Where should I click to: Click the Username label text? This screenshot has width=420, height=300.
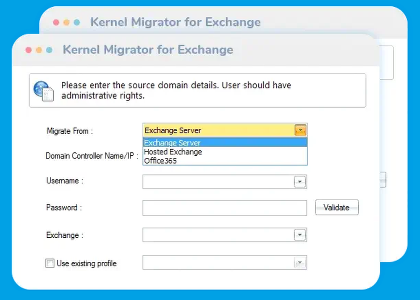tap(65, 181)
